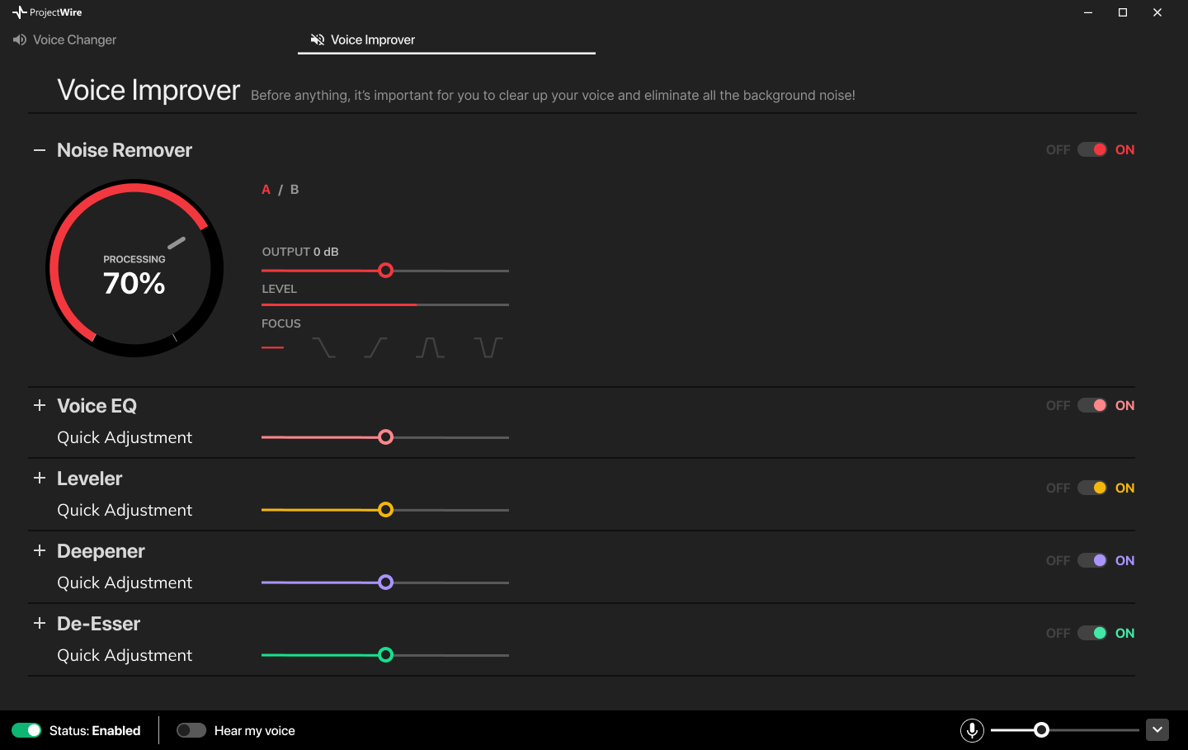
Task: Close the ProjectWire window
Action: (x=1157, y=12)
